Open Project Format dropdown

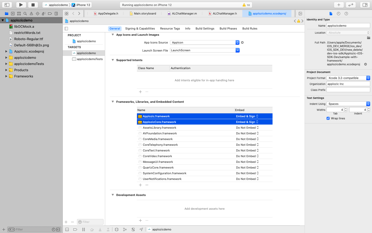[348, 78]
